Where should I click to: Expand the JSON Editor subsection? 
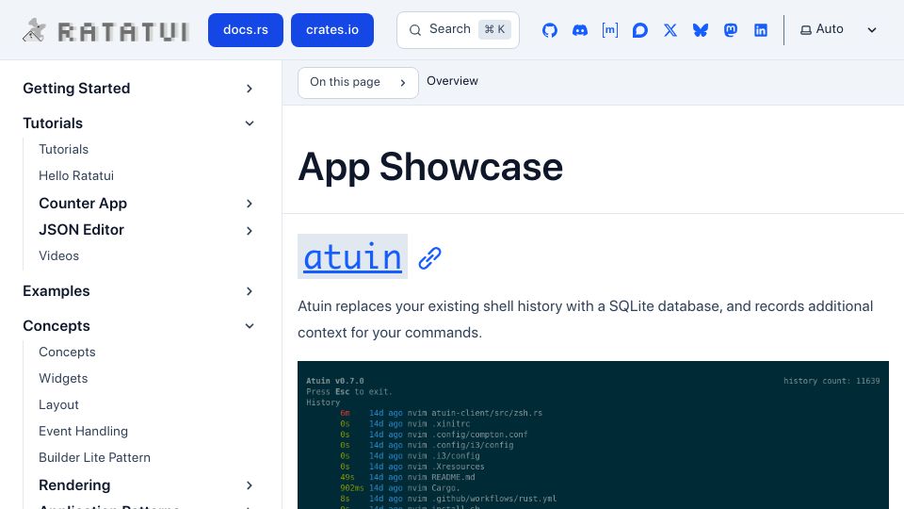pyautogui.click(x=147, y=230)
